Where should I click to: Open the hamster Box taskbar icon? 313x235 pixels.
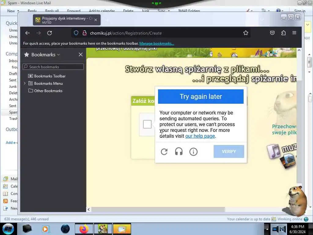point(103,229)
